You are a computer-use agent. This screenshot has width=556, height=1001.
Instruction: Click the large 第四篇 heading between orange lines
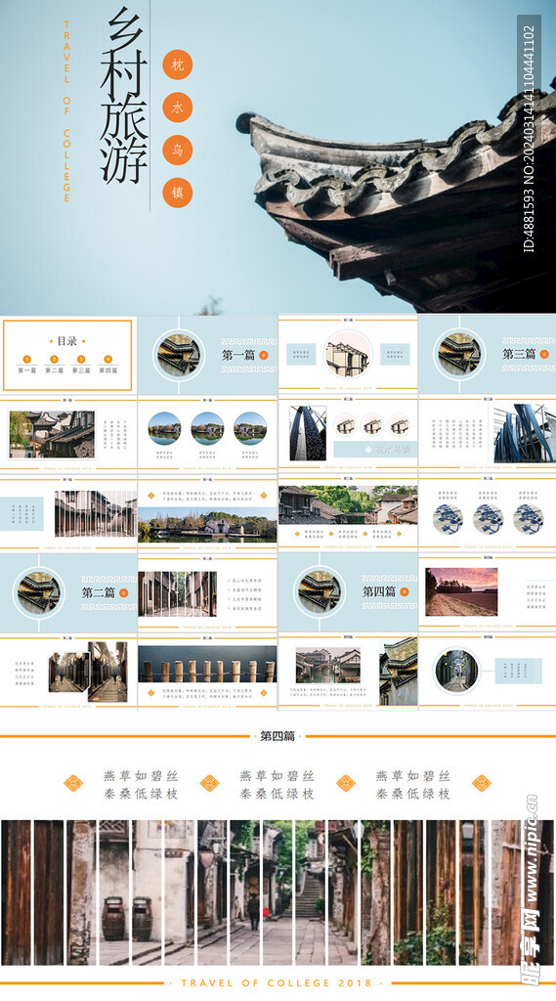(278, 736)
